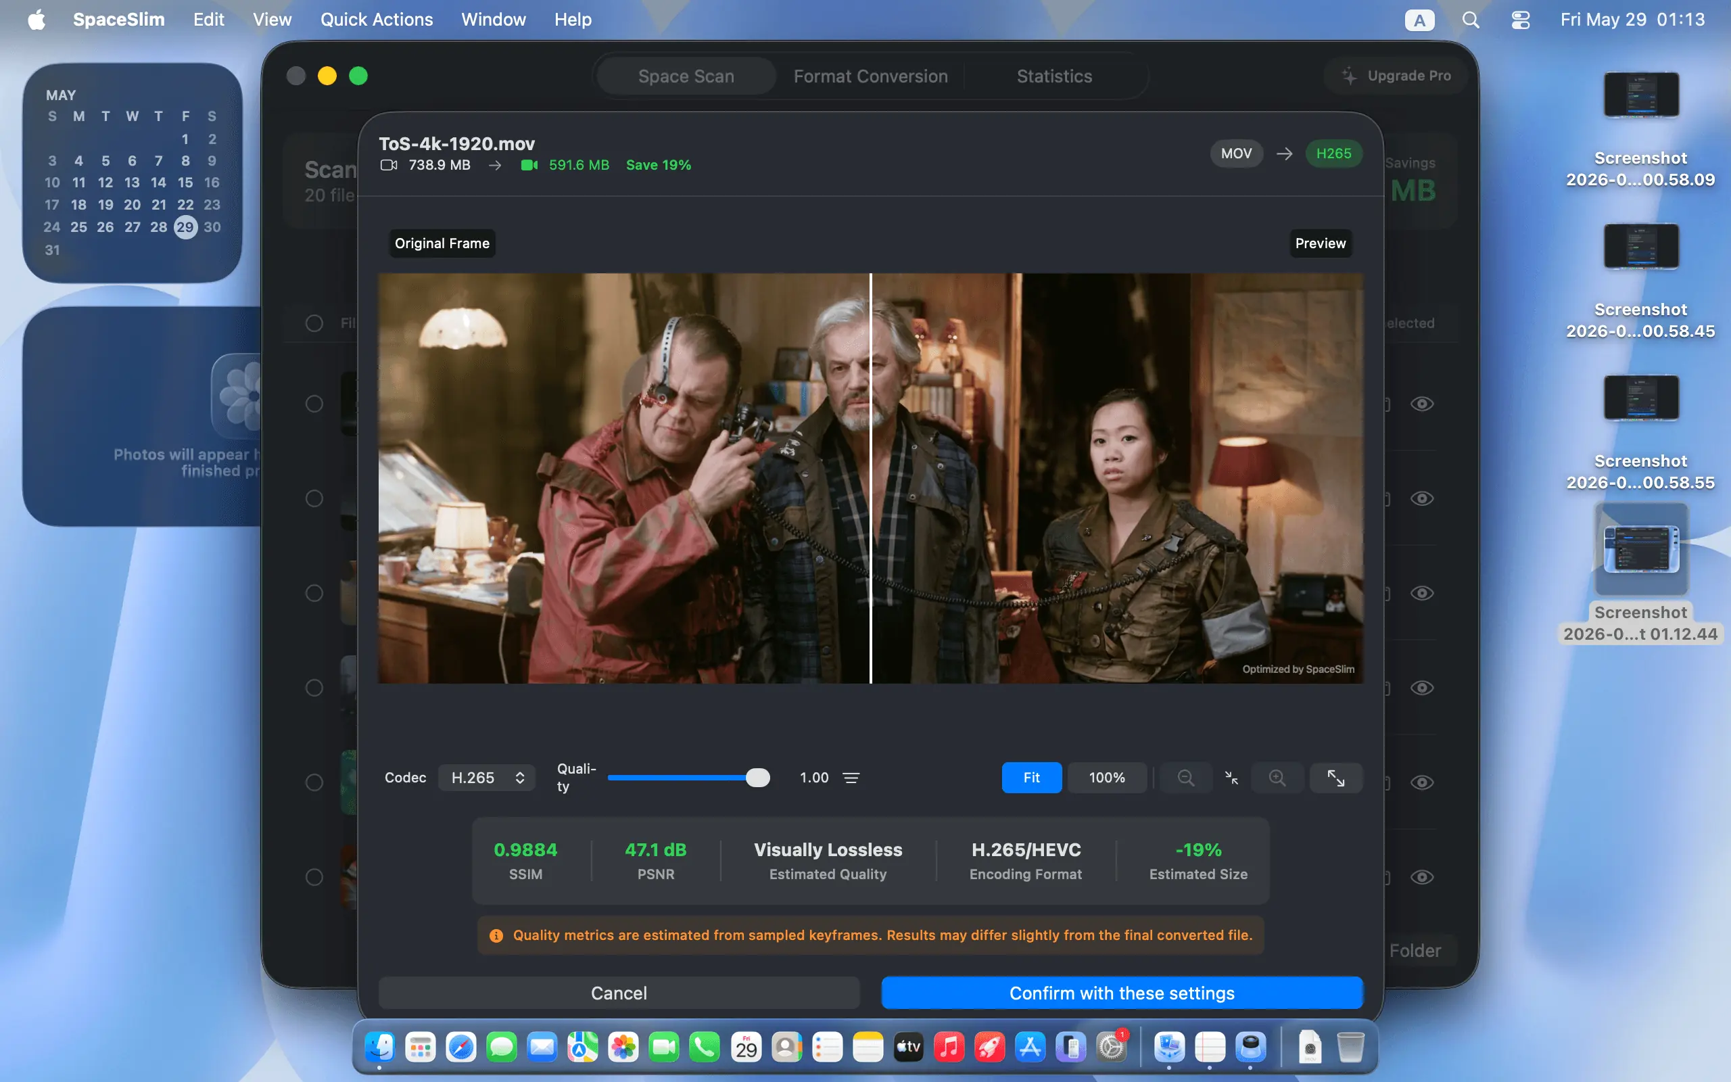Open App Store from the Dock

click(x=1030, y=1047)
